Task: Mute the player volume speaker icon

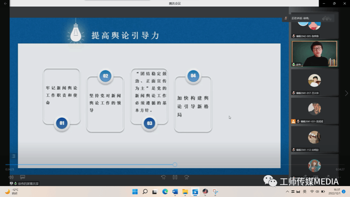Action: click(x=11, y=177)
